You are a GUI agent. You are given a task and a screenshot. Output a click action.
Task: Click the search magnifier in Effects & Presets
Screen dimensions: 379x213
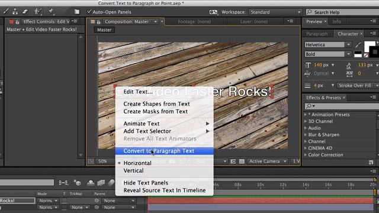[310, 106]
